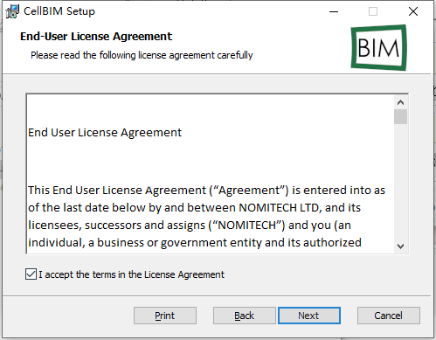Click the license scrollbar down arrow

tap(400, 246)
